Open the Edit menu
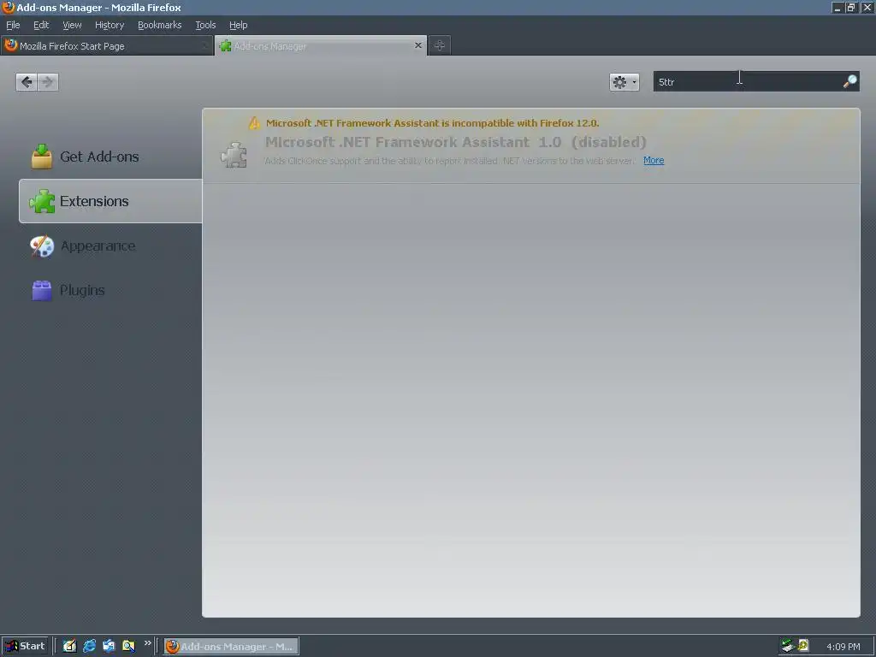This screenshot has width=876, height=657. (x=41, y=25)
